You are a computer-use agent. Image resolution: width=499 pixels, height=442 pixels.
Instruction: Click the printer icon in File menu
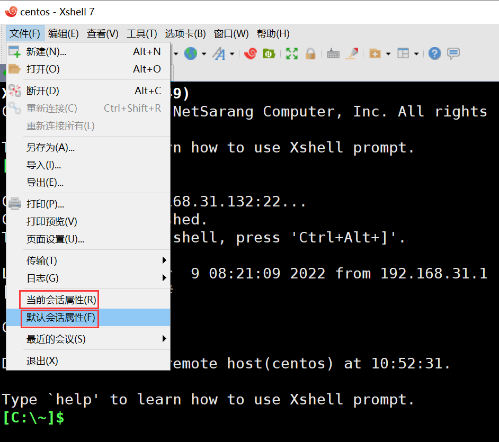pos(15,204)
